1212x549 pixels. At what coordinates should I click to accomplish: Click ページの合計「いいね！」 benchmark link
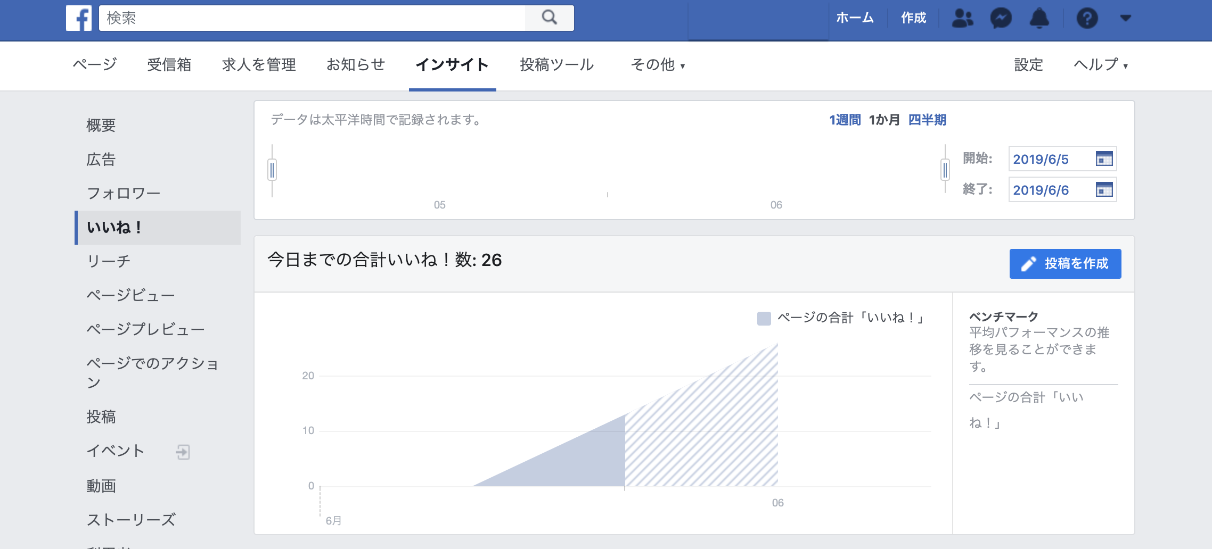coord(1026,410)
